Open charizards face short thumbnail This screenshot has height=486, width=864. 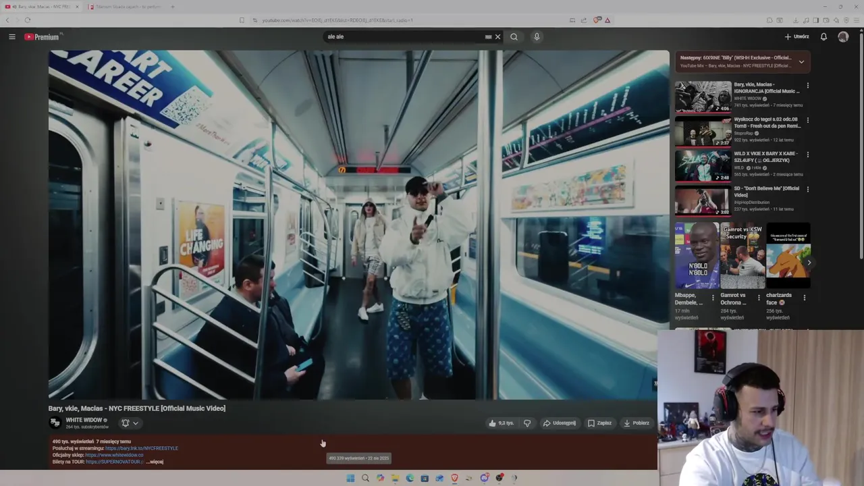[788, 256]
